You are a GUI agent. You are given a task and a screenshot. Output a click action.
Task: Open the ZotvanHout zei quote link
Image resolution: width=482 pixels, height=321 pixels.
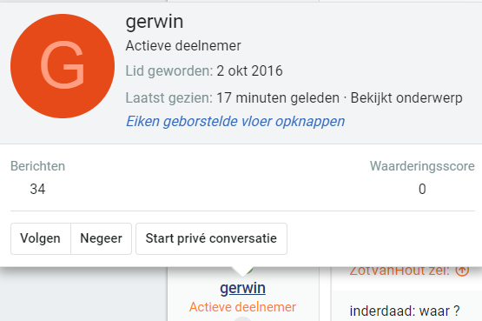399,271
